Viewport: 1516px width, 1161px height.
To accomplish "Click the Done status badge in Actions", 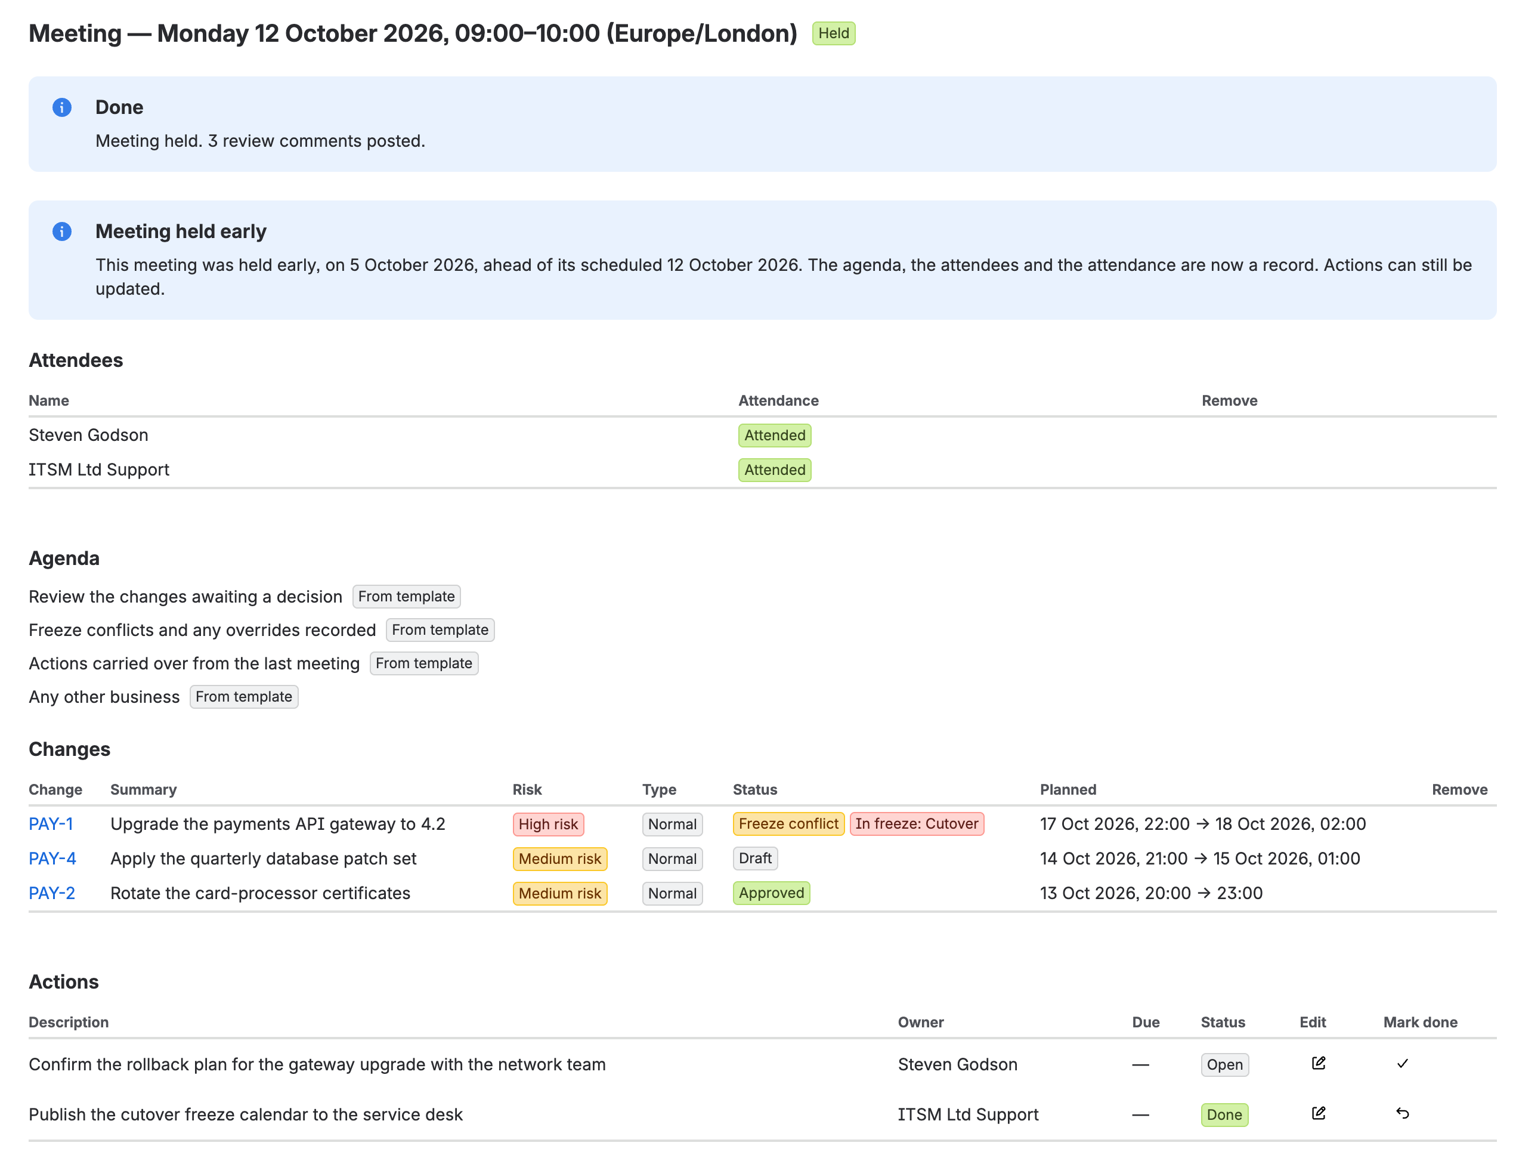I will [x=1224, y=1114].
